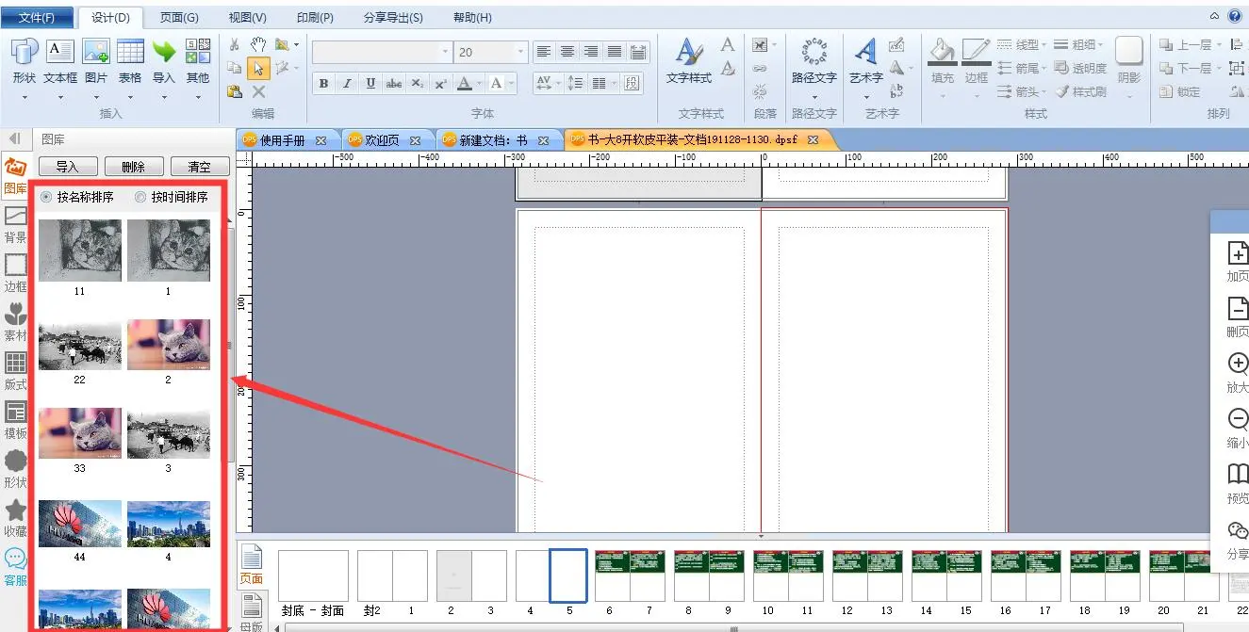The height and width of the screenshot is (632, 1249).
Task: Expand the font size dropdown showing 20
Action: pyautogui.click(x=520, y=52)
